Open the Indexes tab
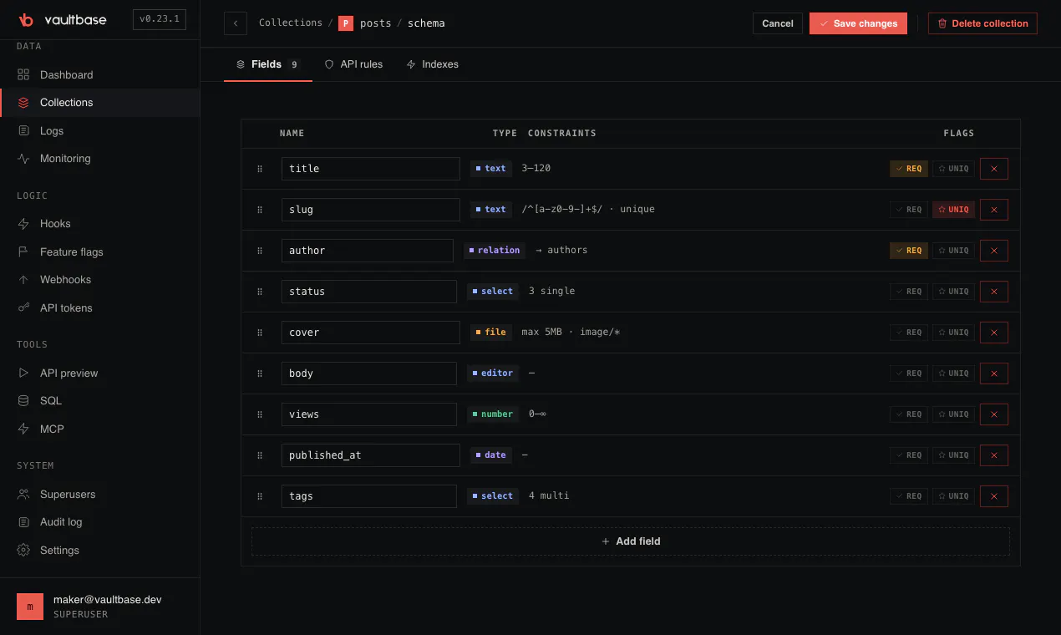Screen dimensions: 1061x635 point(432,64)
